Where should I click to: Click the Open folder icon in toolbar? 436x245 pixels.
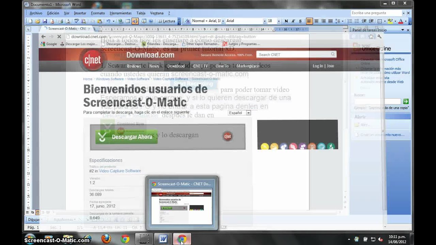point(38,21)
